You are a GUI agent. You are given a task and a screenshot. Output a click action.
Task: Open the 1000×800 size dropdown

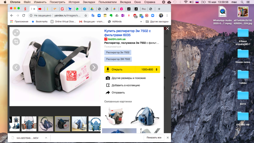(148, 69)
